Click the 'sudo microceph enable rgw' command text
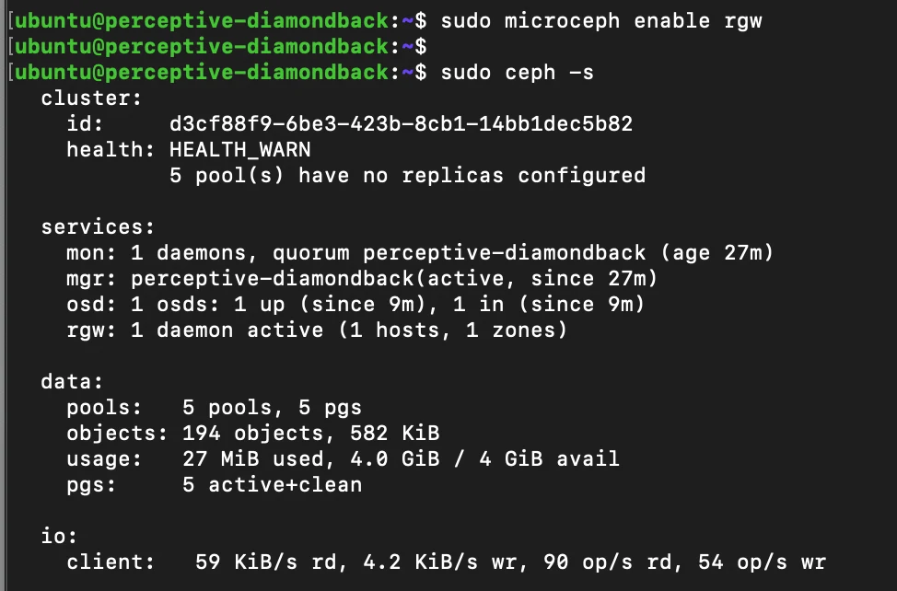 click(x=601, y=21)
